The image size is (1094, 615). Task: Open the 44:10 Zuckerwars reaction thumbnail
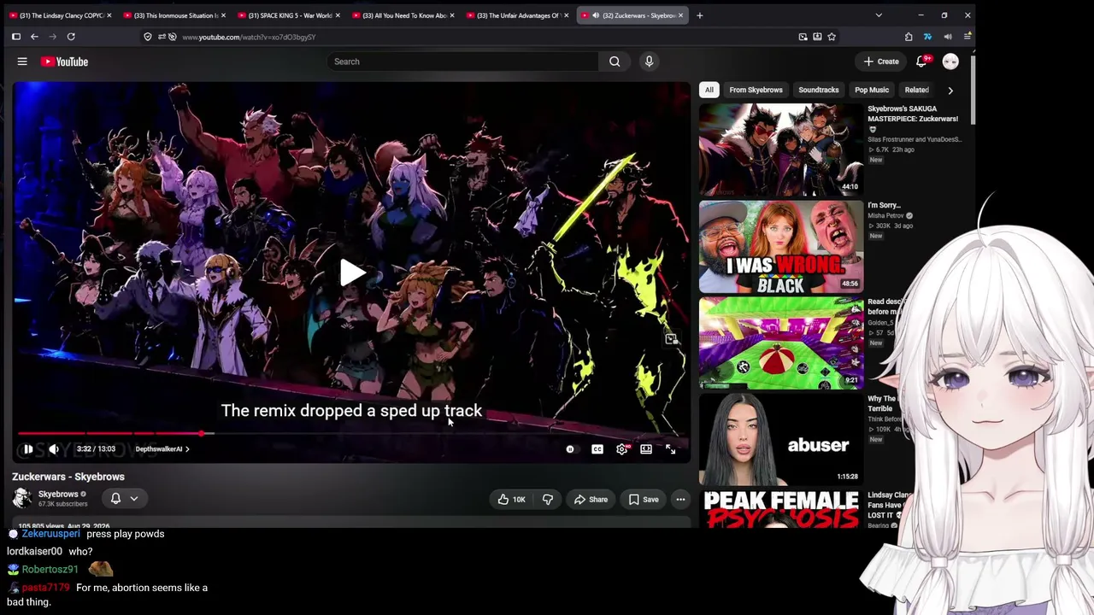781,150
